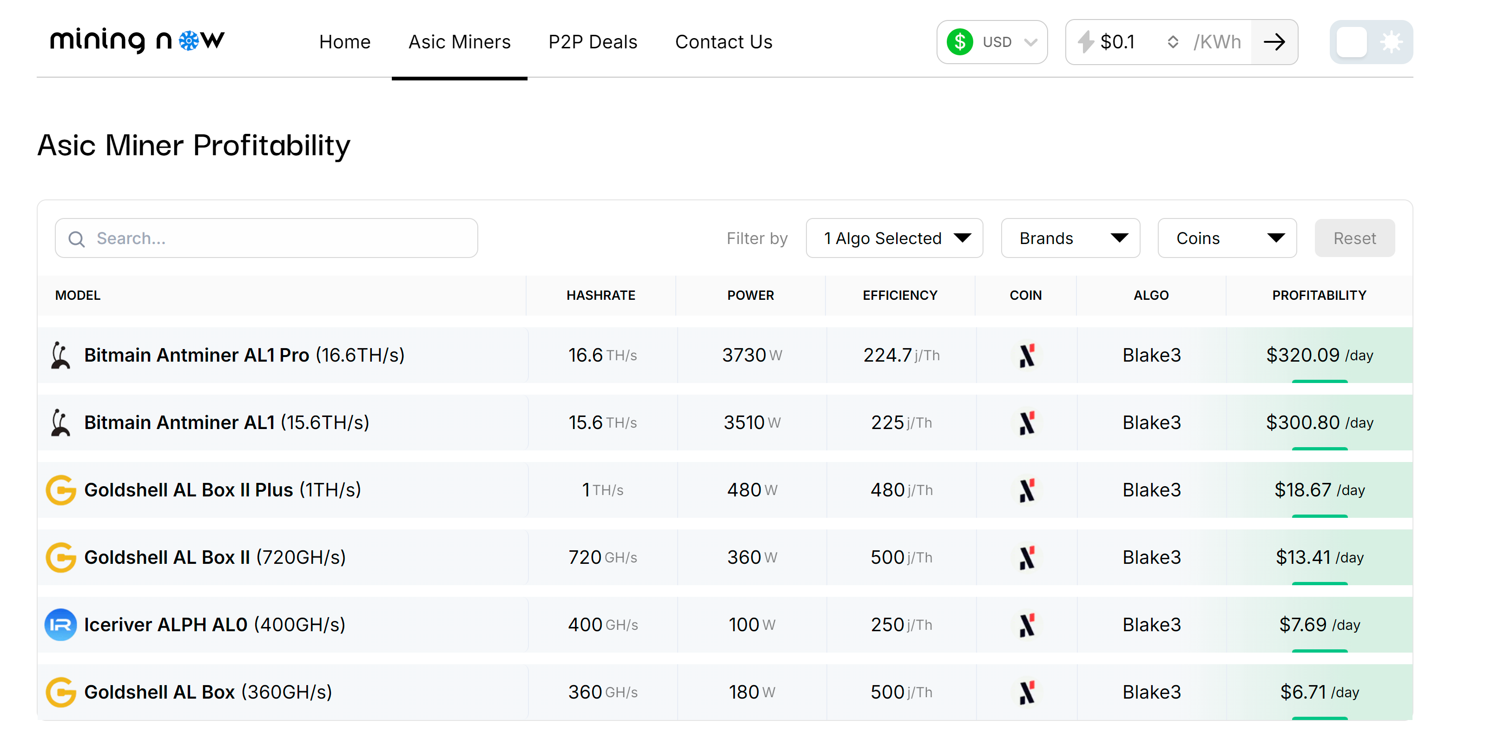
Task: Click the COIN column header
Action: [x=1025, y=295]
